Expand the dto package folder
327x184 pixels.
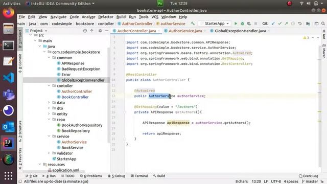tap(49, 108)
